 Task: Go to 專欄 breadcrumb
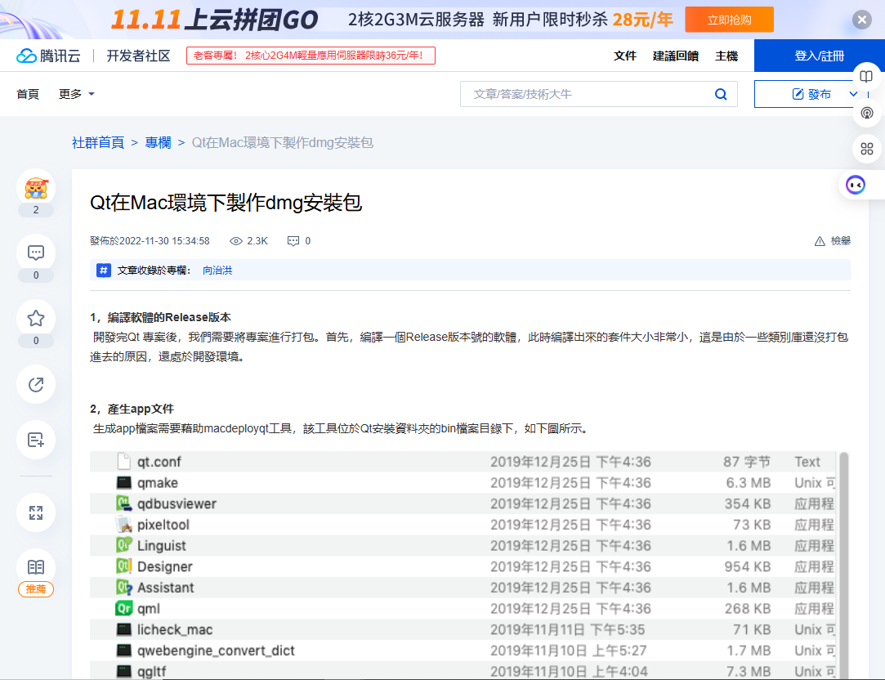(158, 143)
